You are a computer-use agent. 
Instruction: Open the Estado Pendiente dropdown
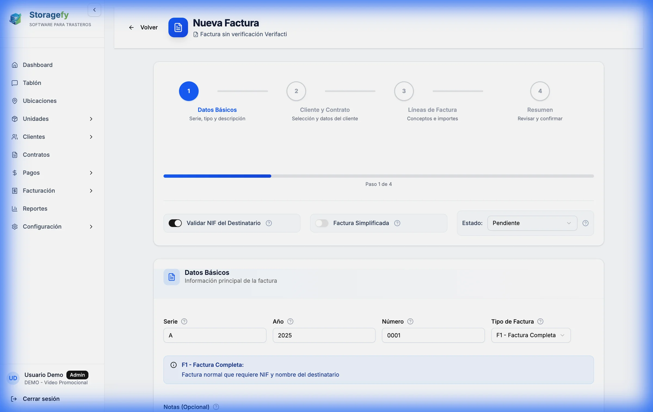[x=532, y=223]
